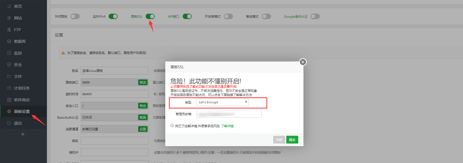Click 修改 button for 安全入口
This screenshot has width=463, height=163.
143,106
